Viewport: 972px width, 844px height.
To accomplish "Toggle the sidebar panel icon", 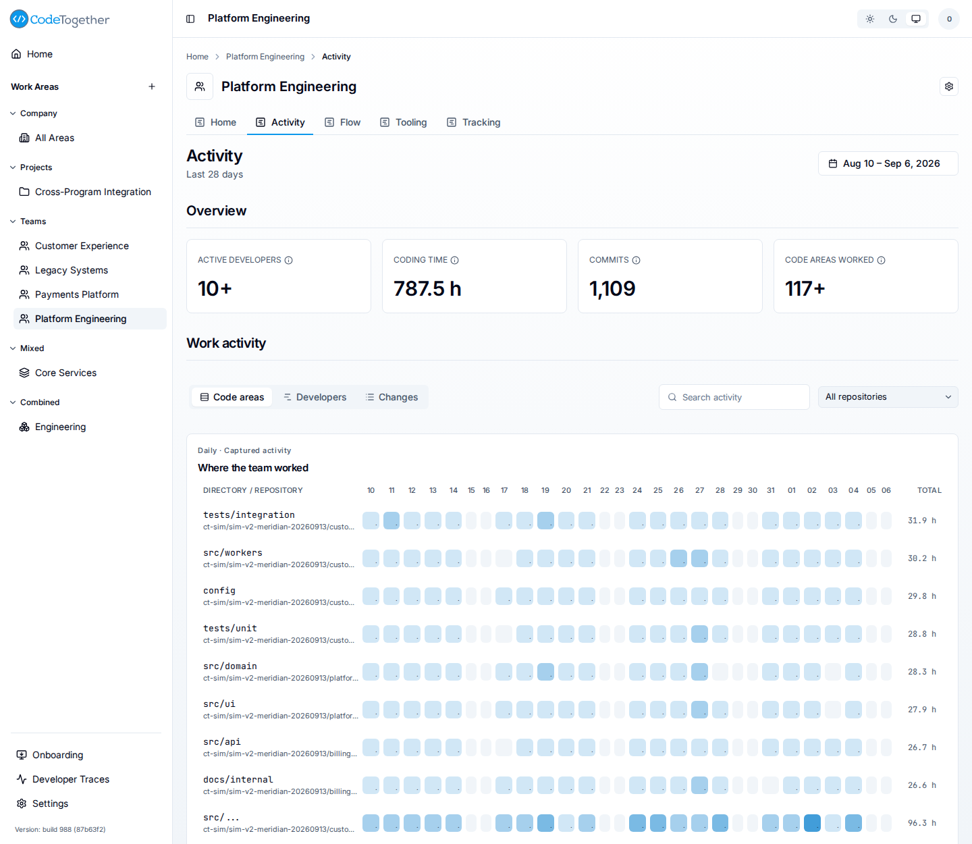I will [x=190, y=19].
